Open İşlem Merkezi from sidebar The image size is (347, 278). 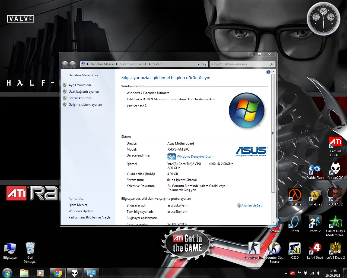78,205
